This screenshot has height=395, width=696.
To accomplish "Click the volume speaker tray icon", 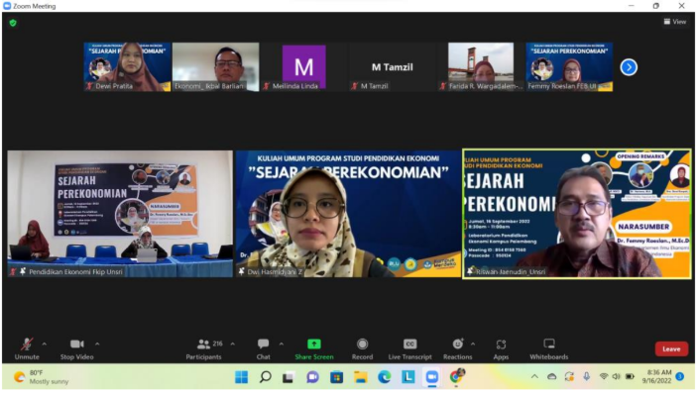I will (x=617, y=377).
